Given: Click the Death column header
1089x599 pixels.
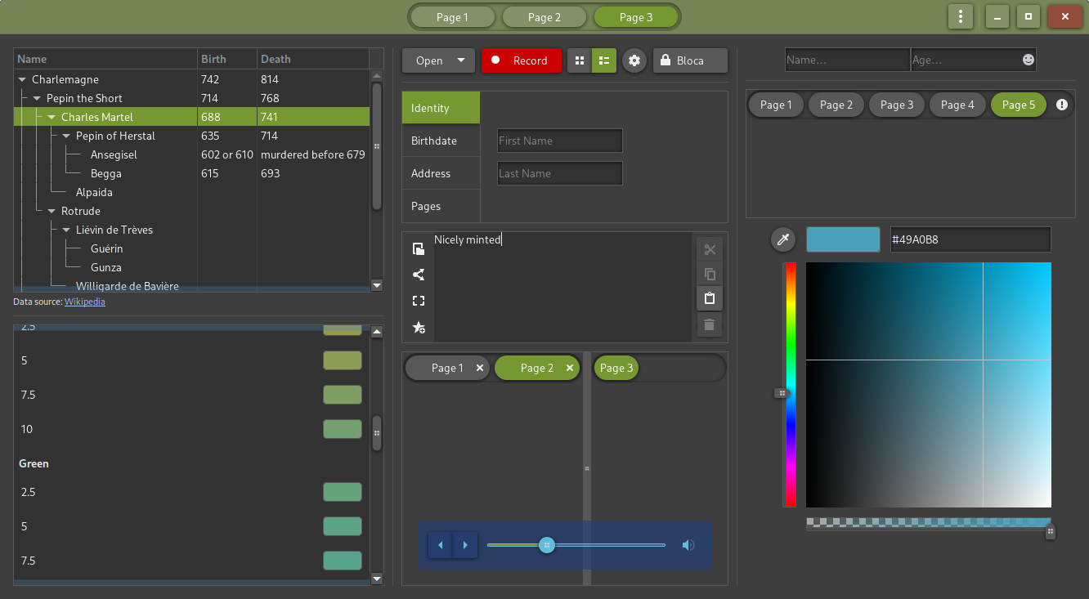Looking at the screenshot, I should pos(313,59).
